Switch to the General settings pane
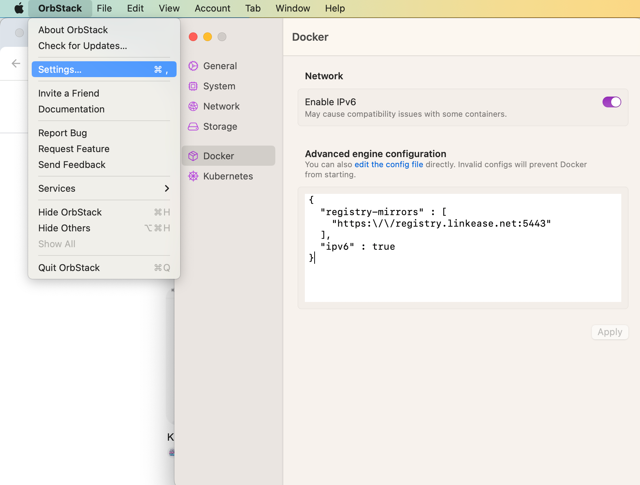The height and width of the screenshot is (485, 640). coord(228,66)
